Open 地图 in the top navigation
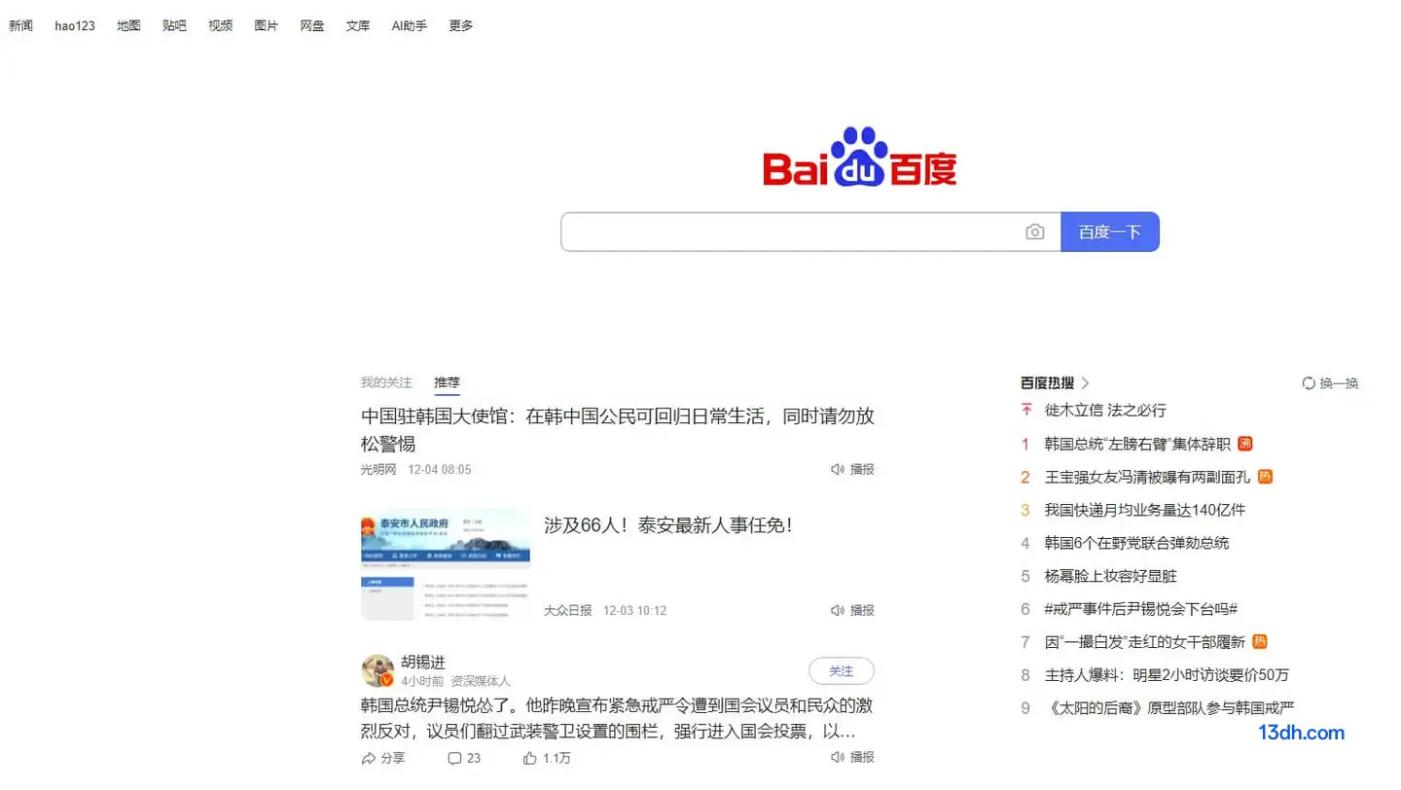 point(129,26)
